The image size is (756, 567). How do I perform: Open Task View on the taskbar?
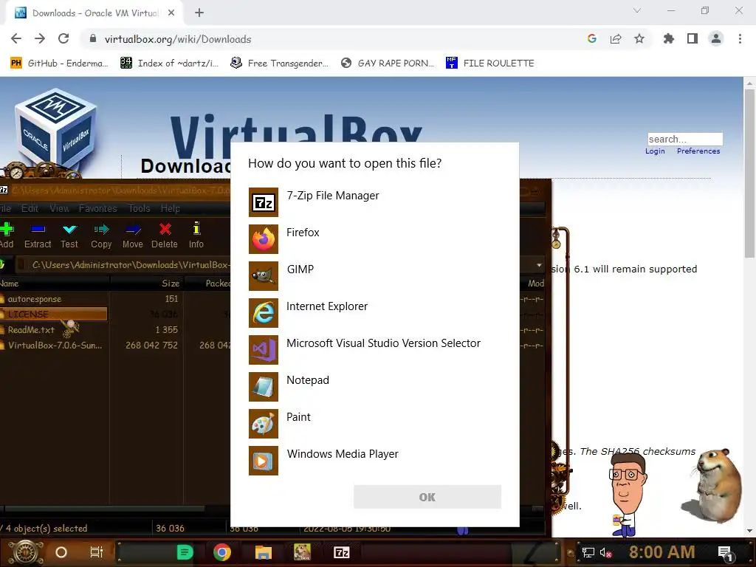97,552
